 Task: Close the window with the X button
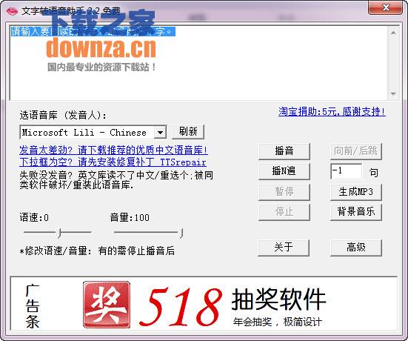(x=385, y=7)
